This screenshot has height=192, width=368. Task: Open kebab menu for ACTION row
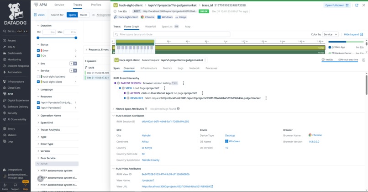tap(202, 93)
